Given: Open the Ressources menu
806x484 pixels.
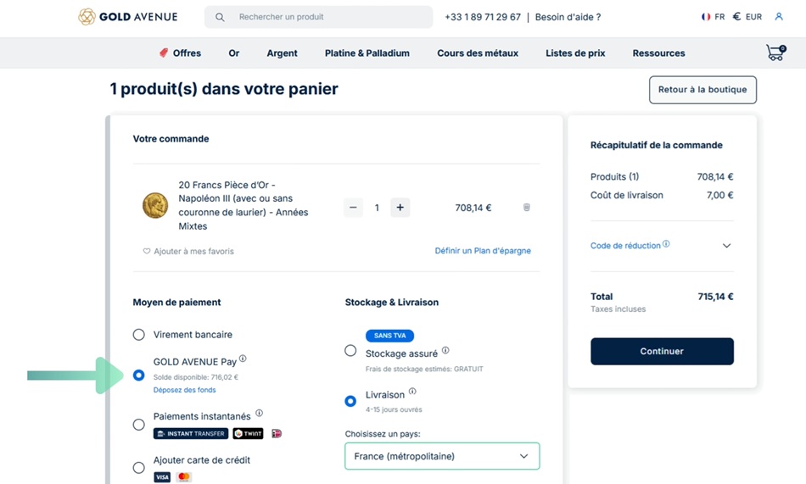Looking at the screenshot, I should [658, 53].
